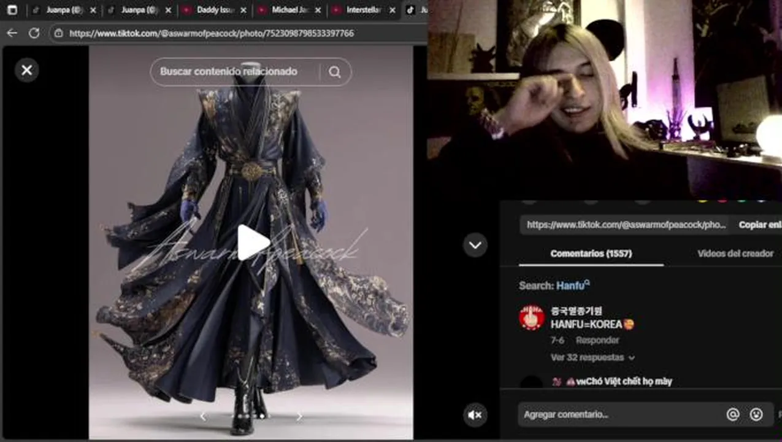The width and height of the screenshot is (782, 442).
Task: Close the Michael Jackson browser tab
Action: pyautogui.click(x=318, y=10)
